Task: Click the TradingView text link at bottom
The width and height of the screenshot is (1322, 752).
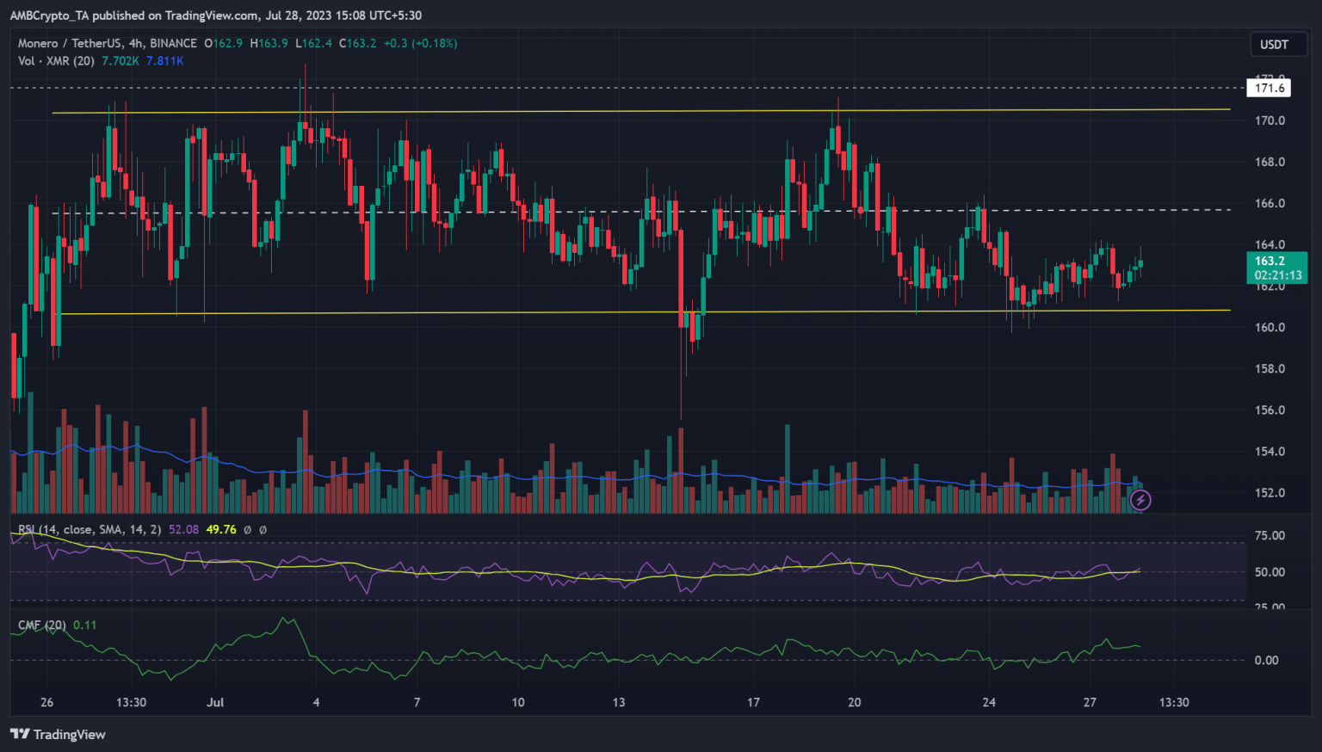Action: pyautogui.click(x=68, y=734)
